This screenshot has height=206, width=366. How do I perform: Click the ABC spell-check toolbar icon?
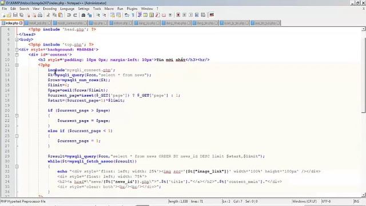212,15
